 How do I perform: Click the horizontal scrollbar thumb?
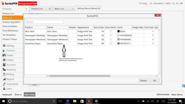pyautogui.click(x=80, y=76)
